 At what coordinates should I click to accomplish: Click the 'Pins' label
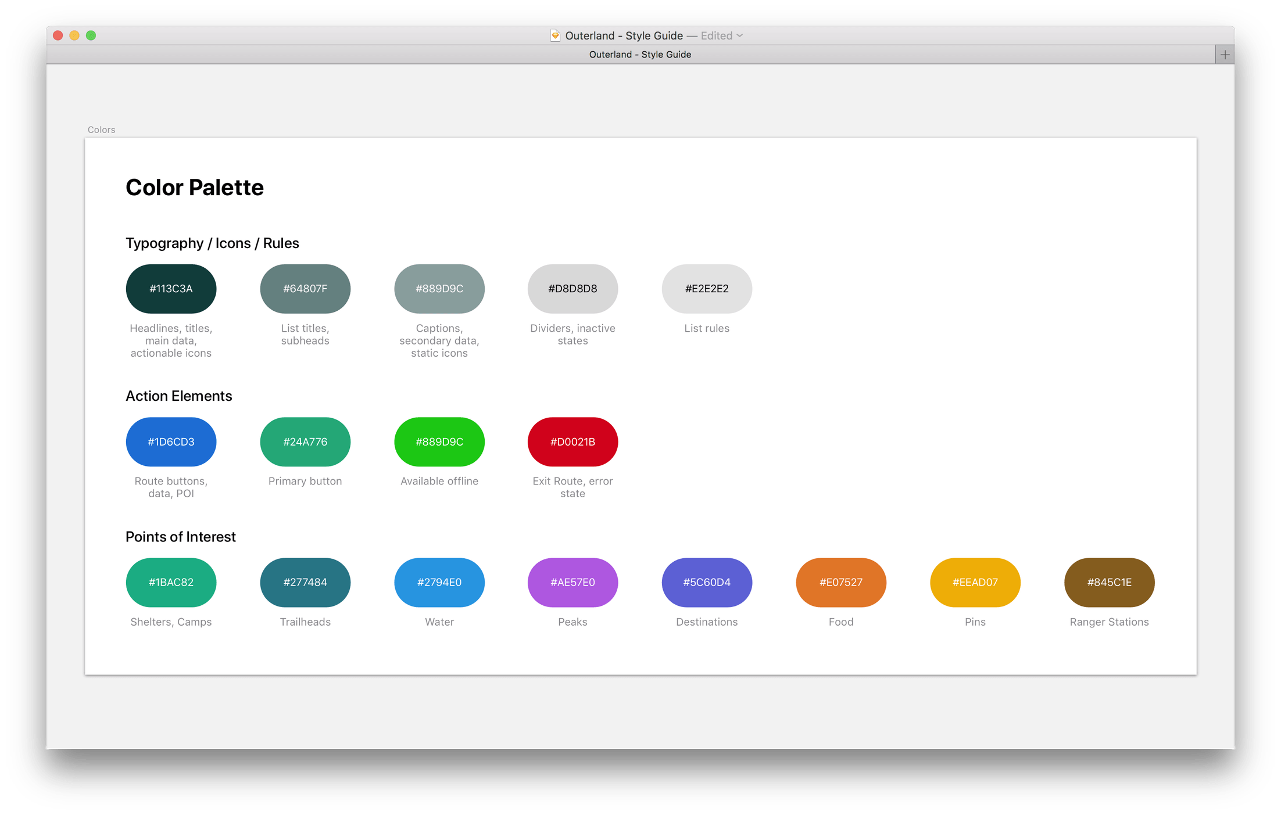point(975,622)
